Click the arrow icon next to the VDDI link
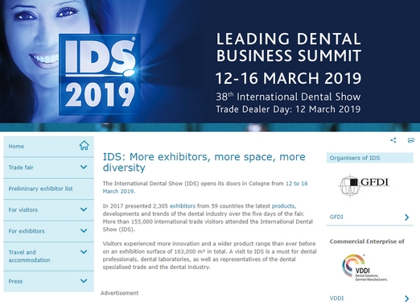The width and height of the screenshot is (420, 302). [406, 298]
